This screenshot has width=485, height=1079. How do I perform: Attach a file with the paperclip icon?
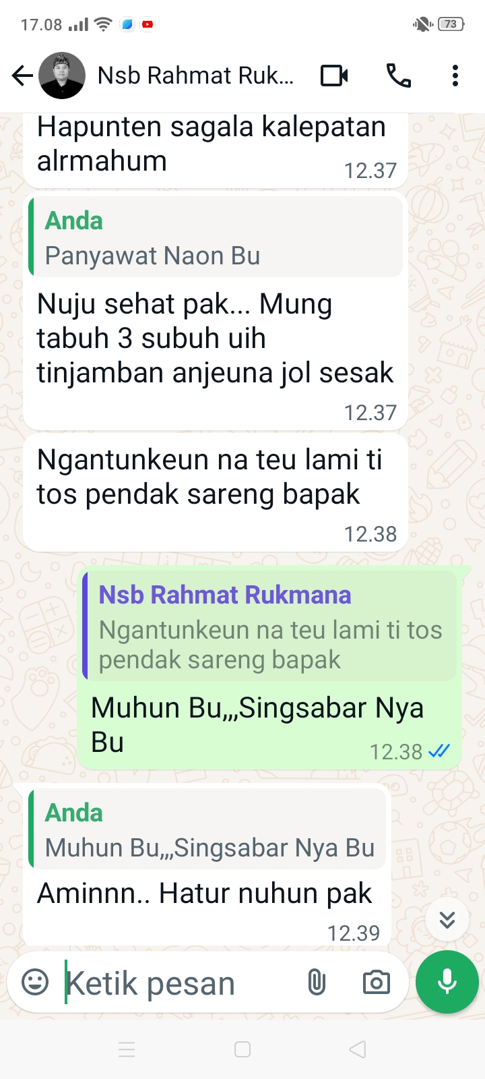click(317, 982)
